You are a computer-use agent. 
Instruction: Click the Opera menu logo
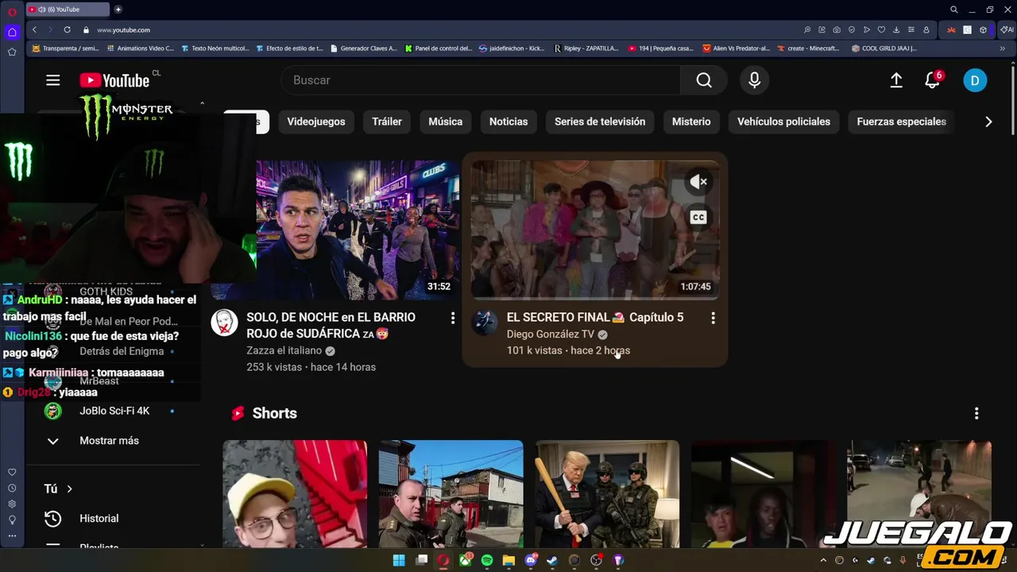click(12, 11)
